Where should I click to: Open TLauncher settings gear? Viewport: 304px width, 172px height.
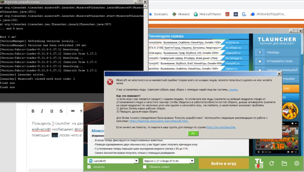tap(297, 163)
